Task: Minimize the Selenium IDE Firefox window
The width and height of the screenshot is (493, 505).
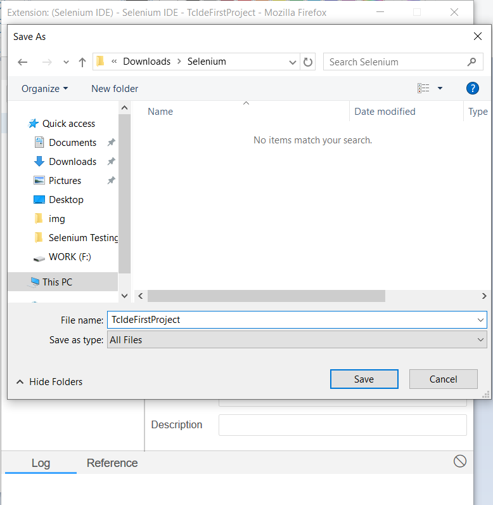Action: pyautogui.click(x=380, y=12)
